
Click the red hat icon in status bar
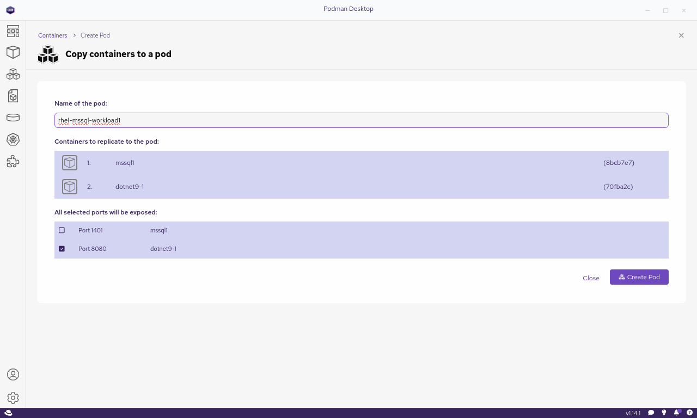coord(9,413)
